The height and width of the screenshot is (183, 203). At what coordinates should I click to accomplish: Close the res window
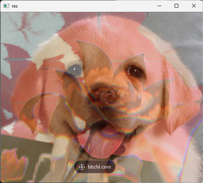[194, 6]
